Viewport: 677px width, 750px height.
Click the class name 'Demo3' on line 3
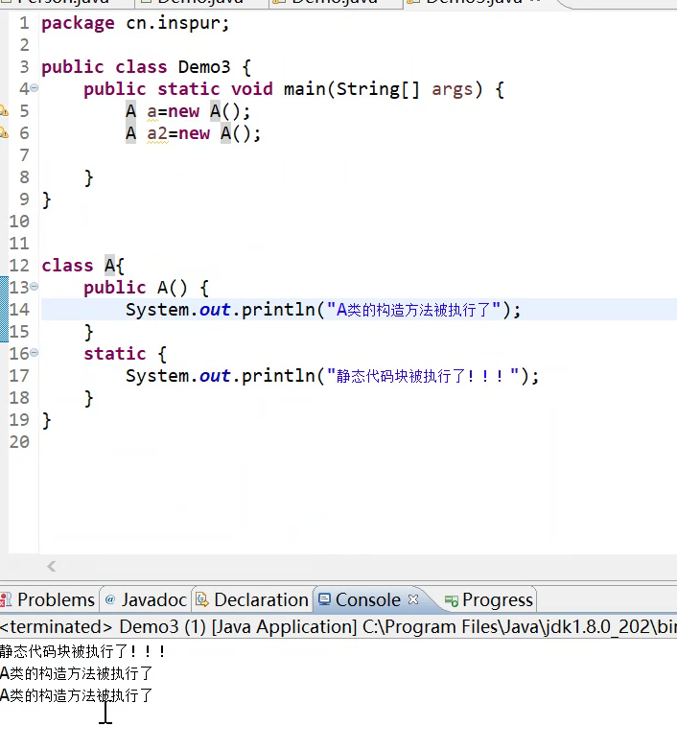[x=204, y=67]
